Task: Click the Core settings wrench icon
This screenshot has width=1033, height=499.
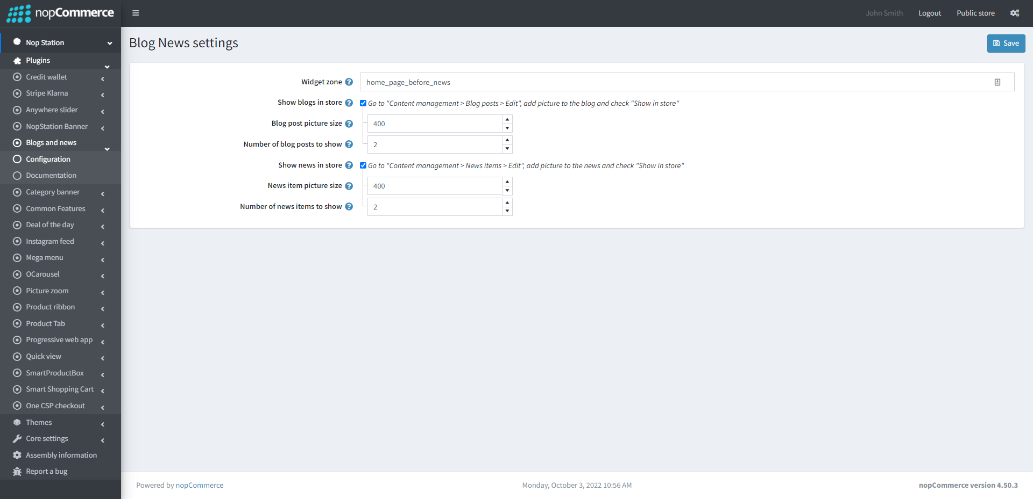Action: (x=17, y=439)
